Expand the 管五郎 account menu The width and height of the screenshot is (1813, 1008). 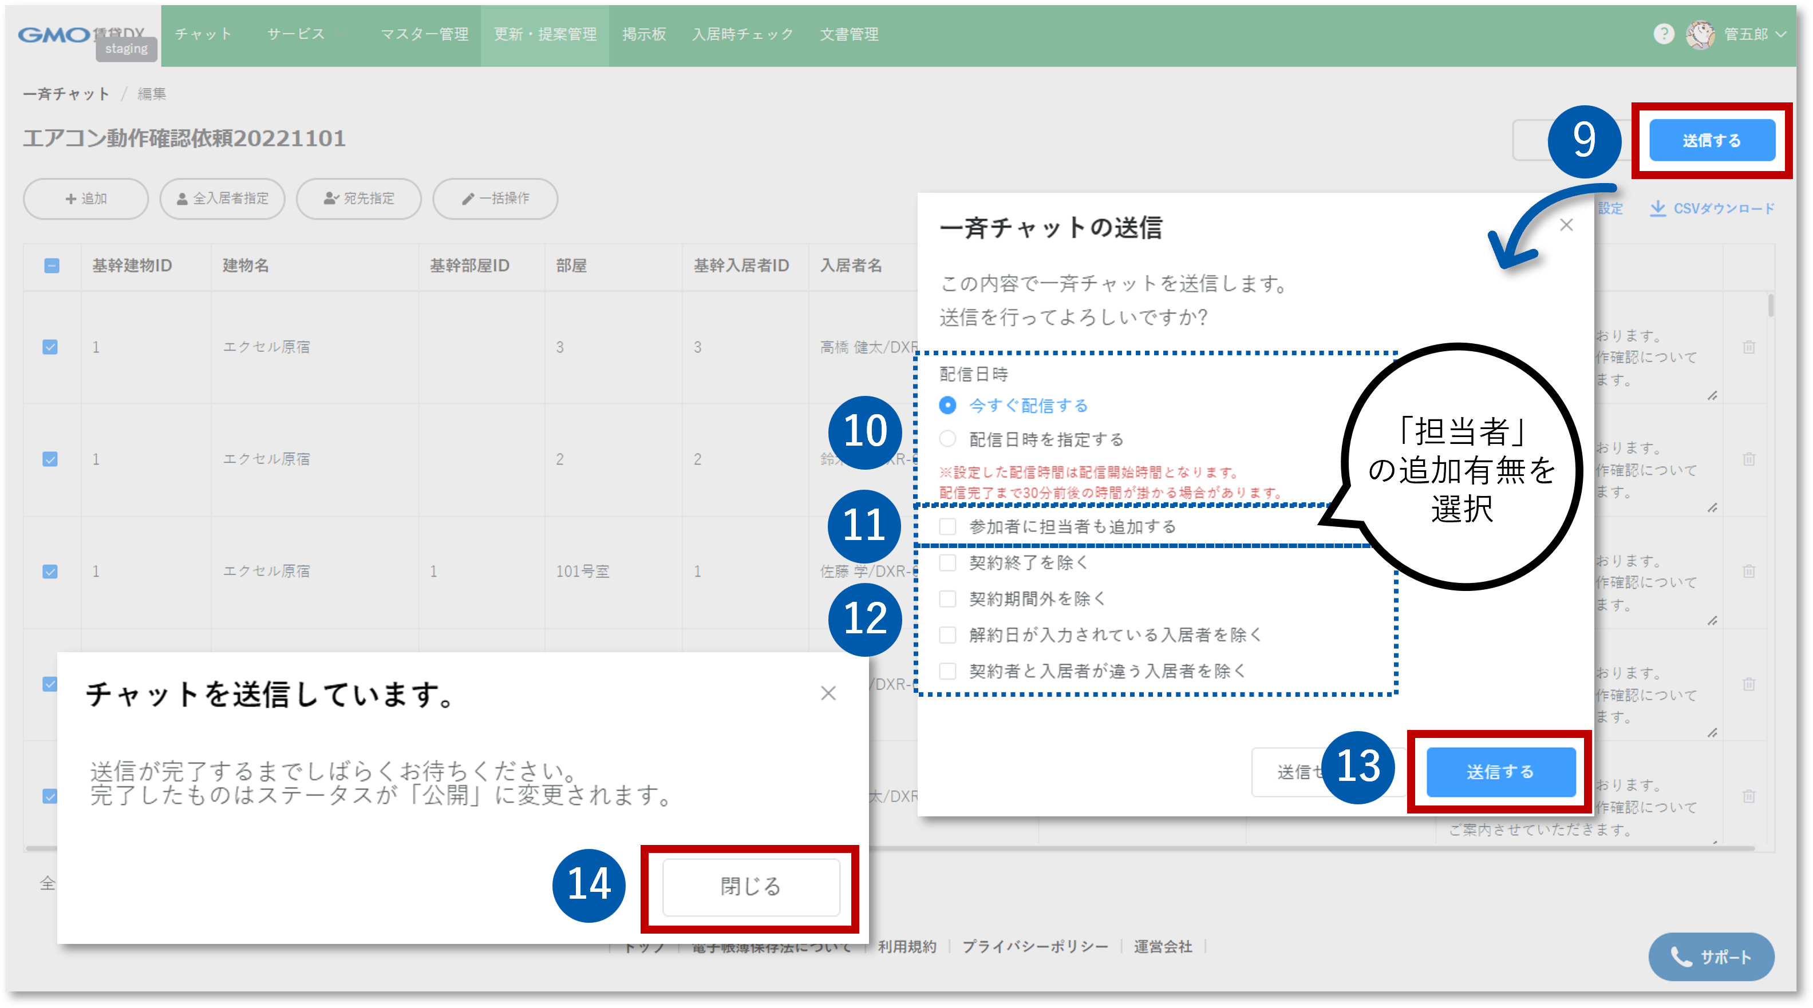click(x=1745, y=34)
